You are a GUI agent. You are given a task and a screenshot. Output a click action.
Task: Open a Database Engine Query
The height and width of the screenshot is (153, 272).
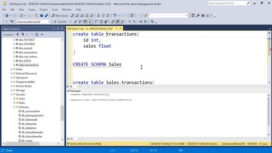[73, 16]
